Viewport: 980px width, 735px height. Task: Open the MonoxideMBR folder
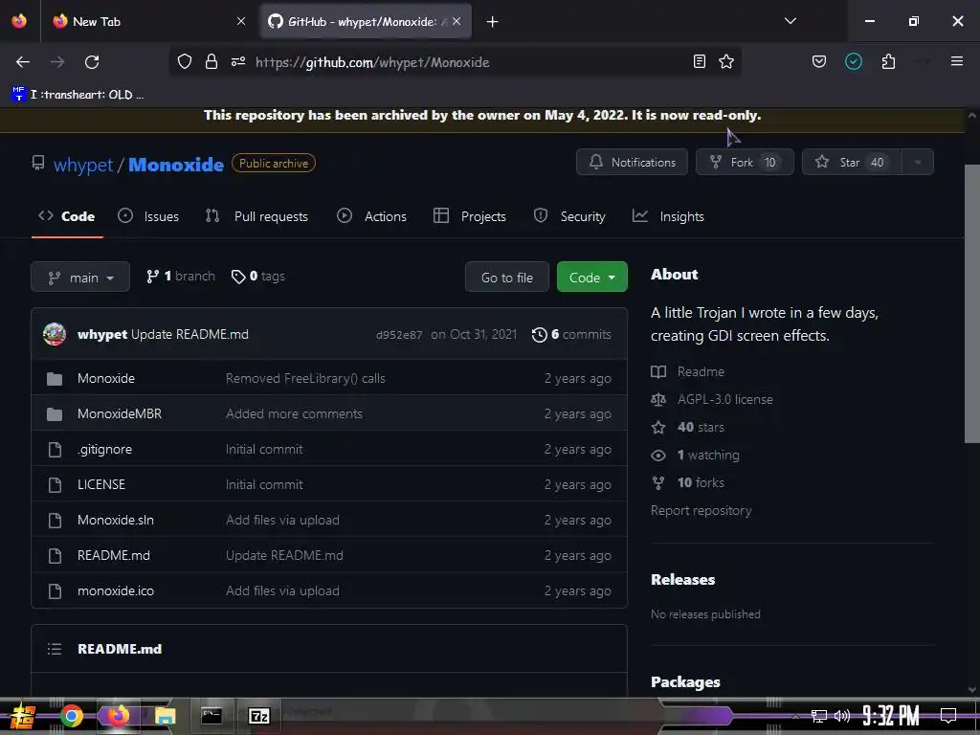(x=120, y=413)
